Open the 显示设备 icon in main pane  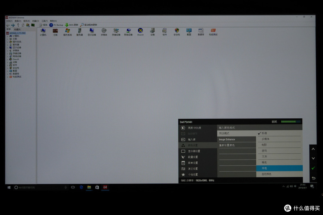(92, 32)
